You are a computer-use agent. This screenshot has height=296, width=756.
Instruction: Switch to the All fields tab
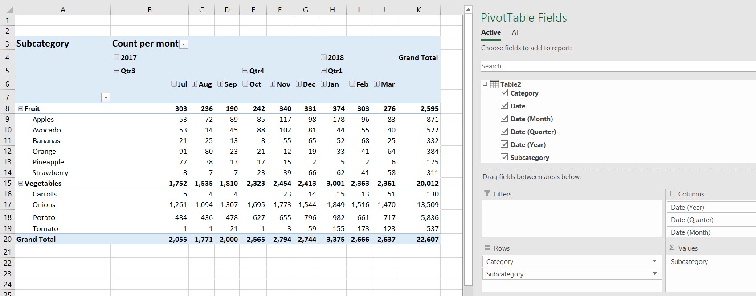tap(515, 32)
